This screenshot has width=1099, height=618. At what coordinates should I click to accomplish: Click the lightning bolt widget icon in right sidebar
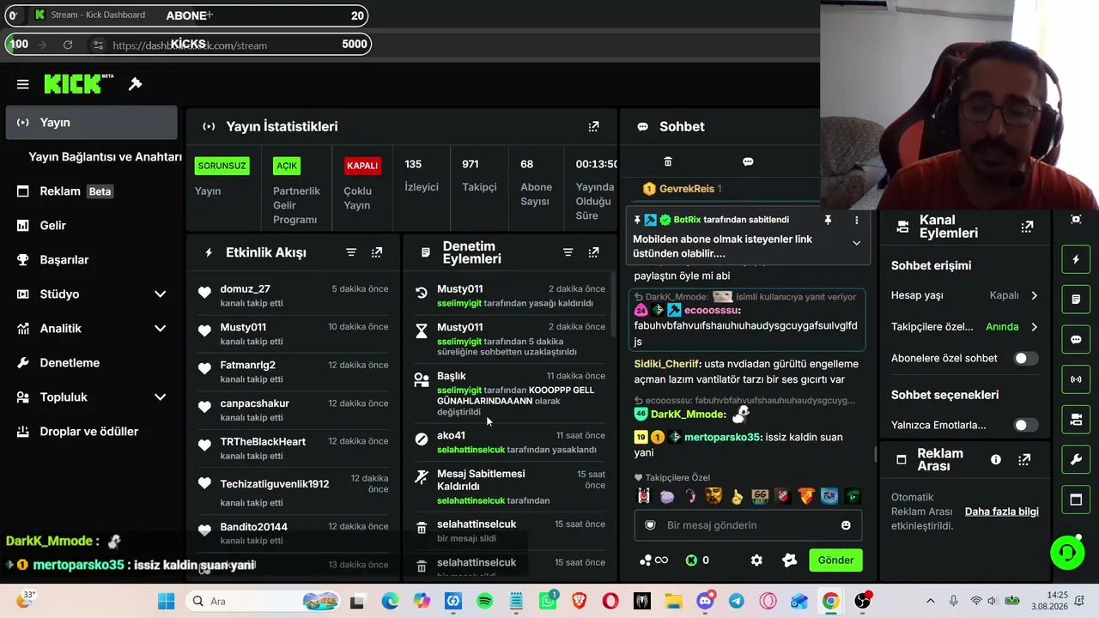coord(1076,259)
